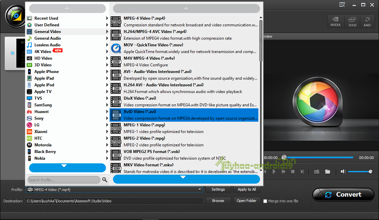The width and height of the screenshot is (379, 220).
Task: Select the General Video category
Action: [x=68, y=32]
